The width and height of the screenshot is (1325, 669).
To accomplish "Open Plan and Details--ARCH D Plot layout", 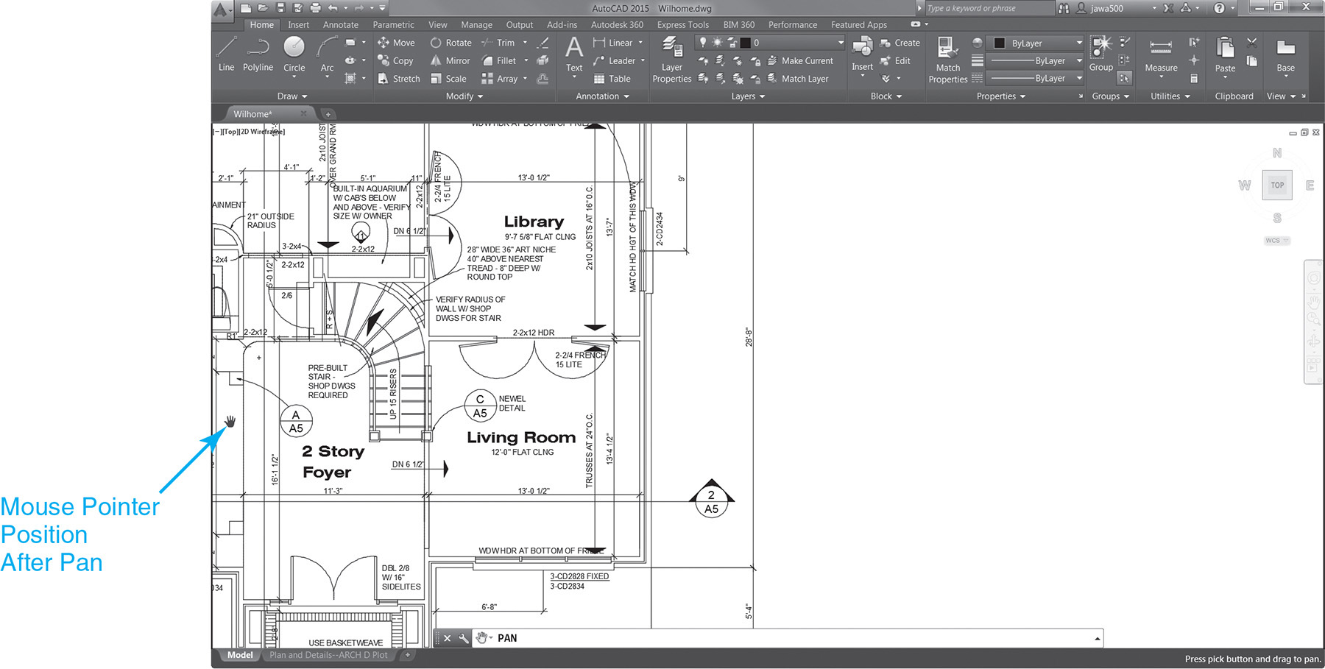I will click(x=328, y=655).
